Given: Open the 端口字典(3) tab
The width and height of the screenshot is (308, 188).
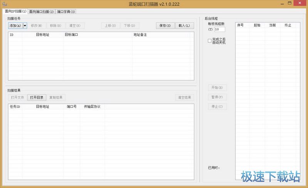Looking at the screenshot, I should 66,12.
